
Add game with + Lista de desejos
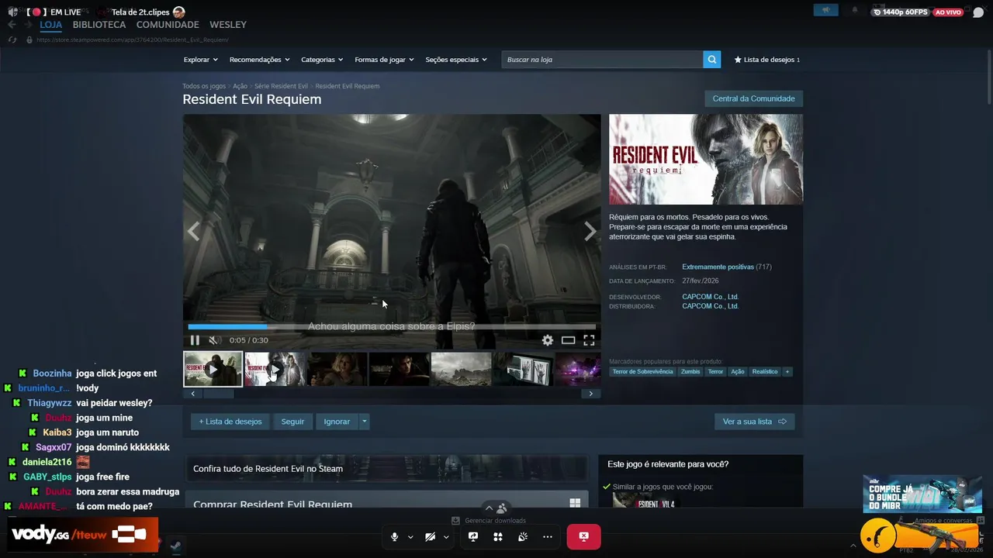[x=230, y=422]
